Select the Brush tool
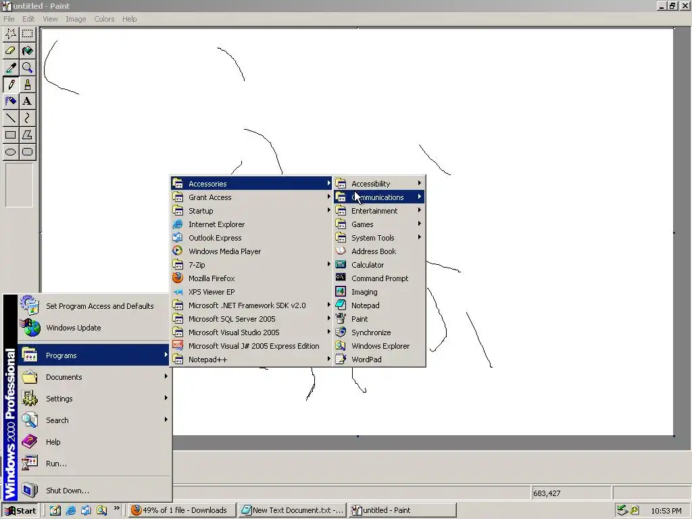Viewport: 692px width, 519px height. [x=27, y=84]
